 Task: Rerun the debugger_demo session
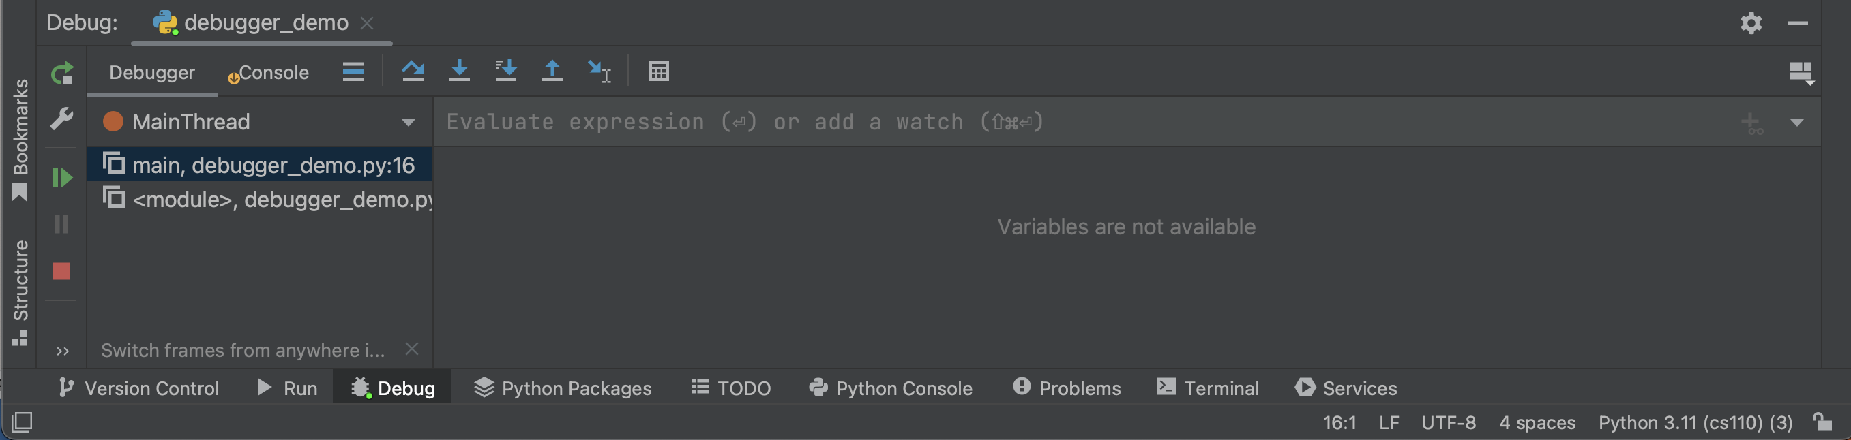click(62, 72)
